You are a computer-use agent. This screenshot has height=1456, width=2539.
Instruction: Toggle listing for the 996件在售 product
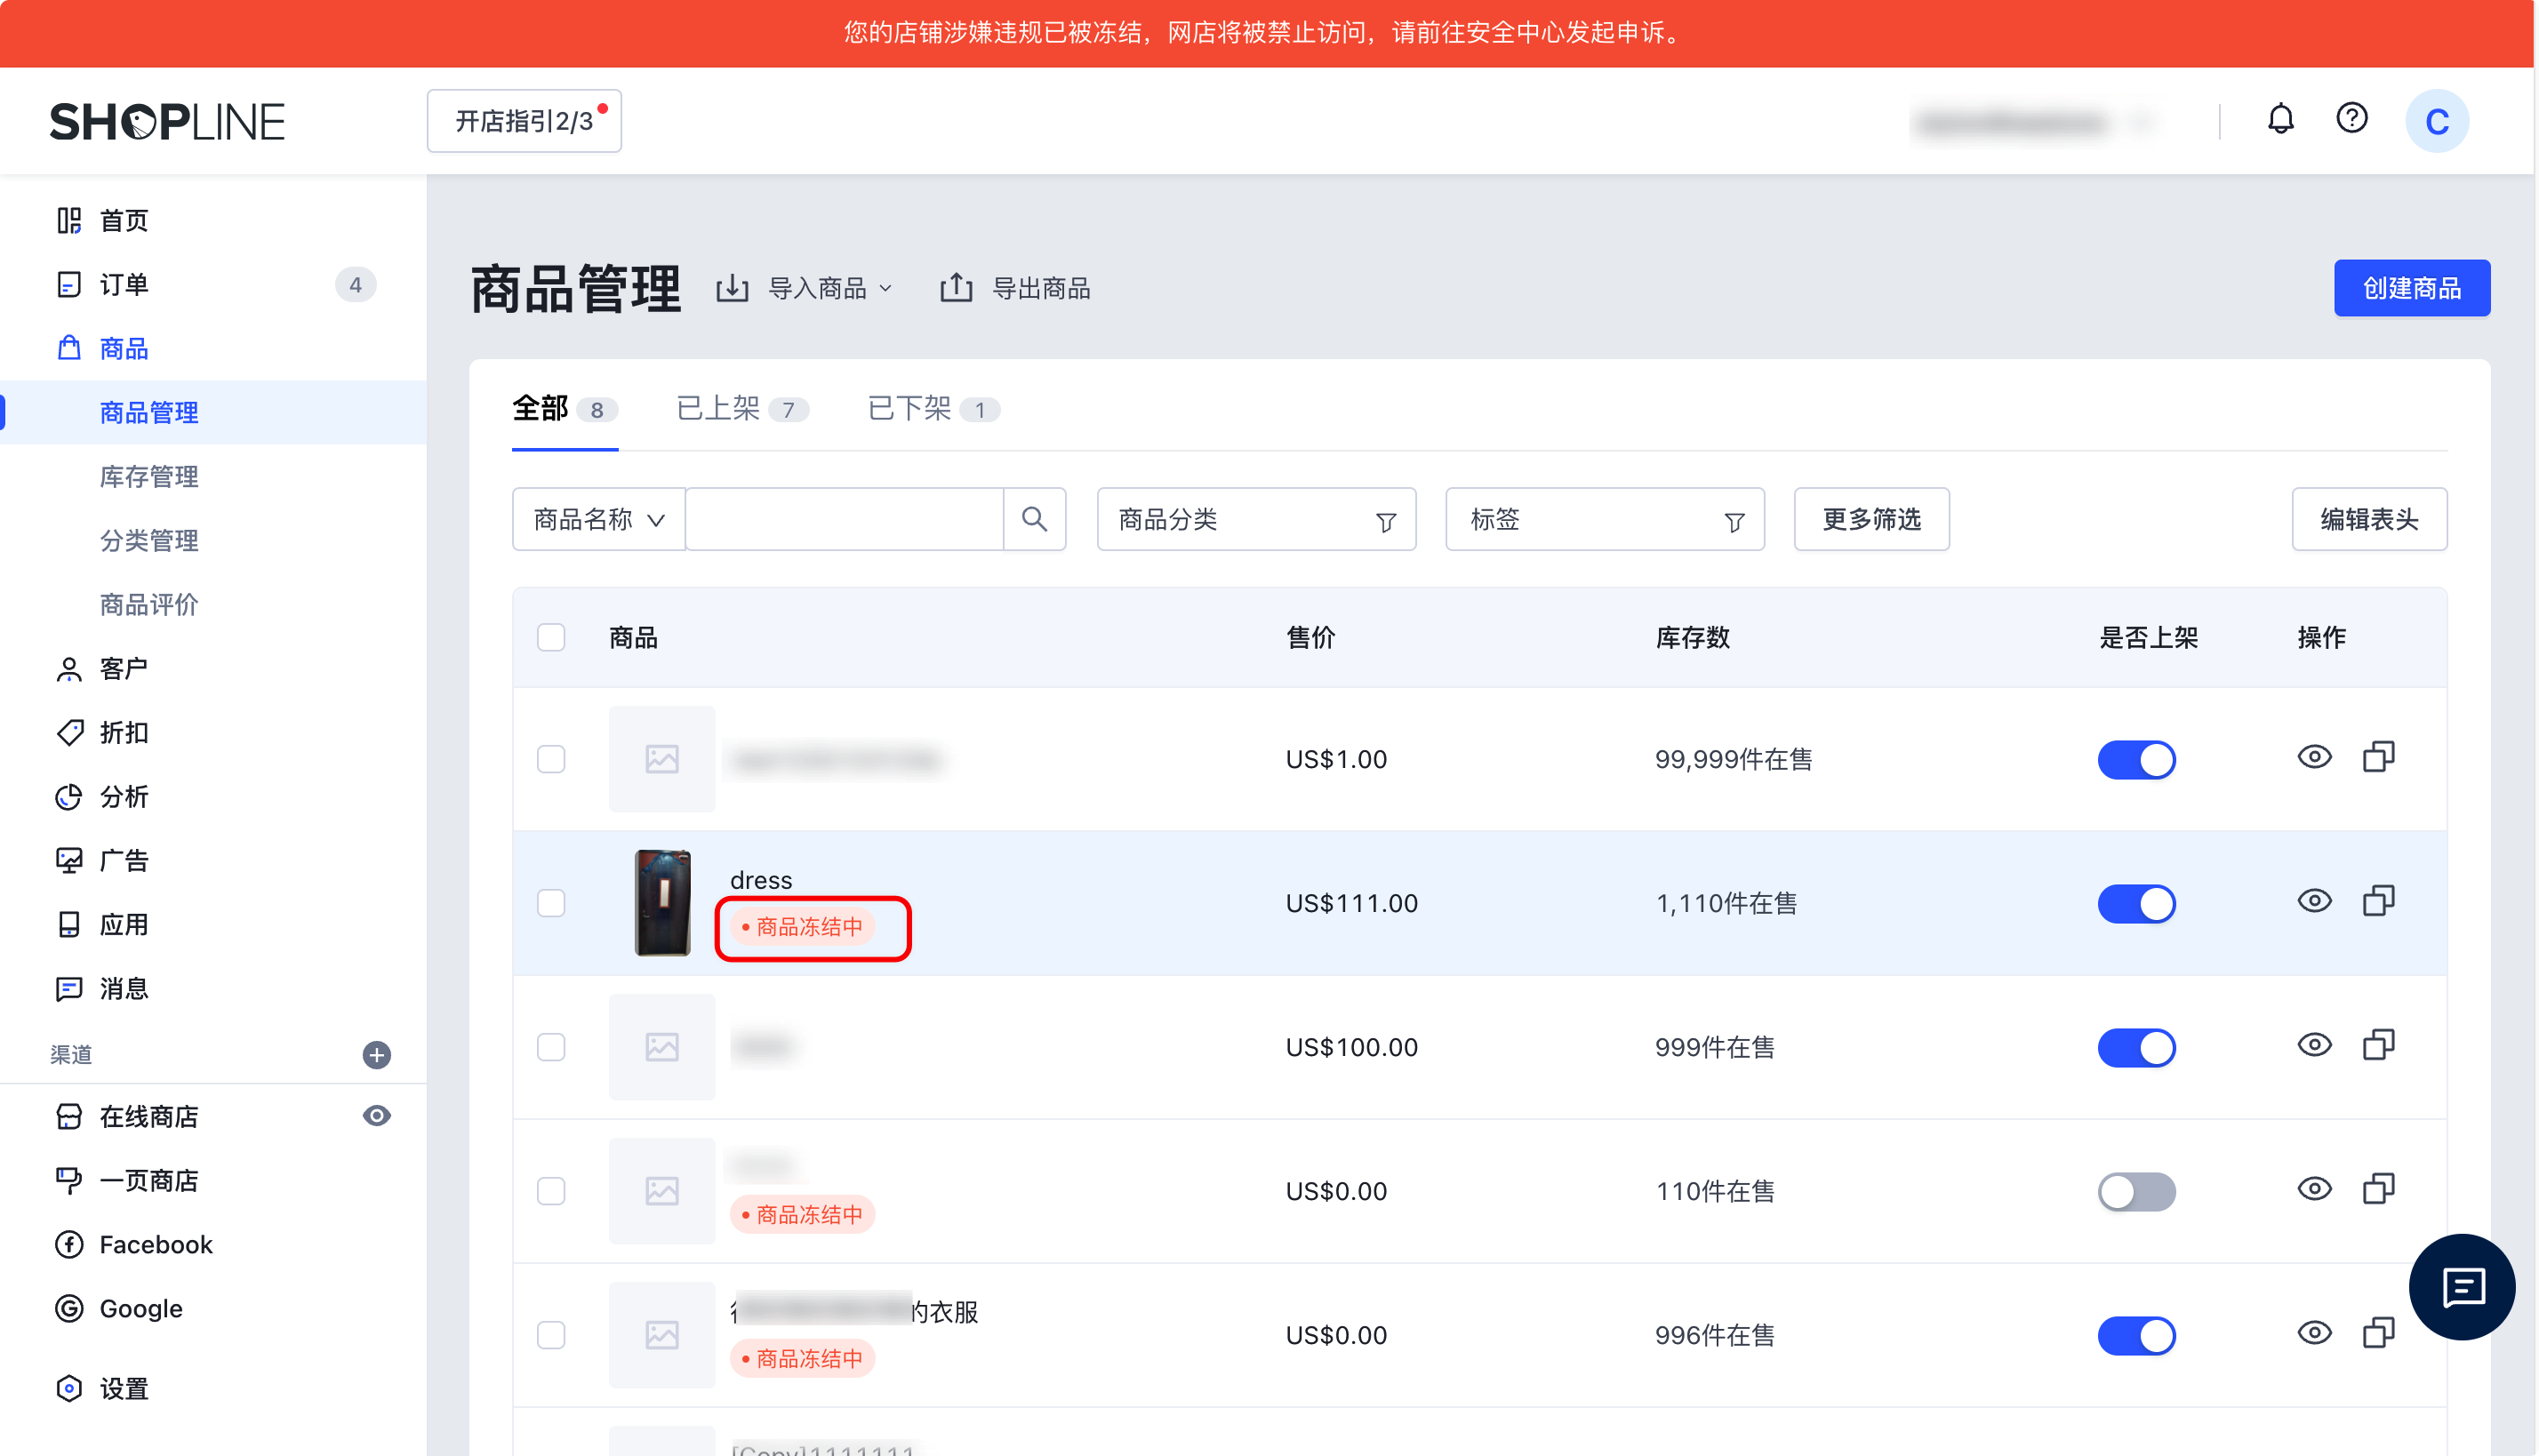tap(2136, 1335)
